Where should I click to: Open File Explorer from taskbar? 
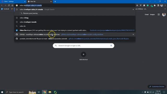point(50,92)
